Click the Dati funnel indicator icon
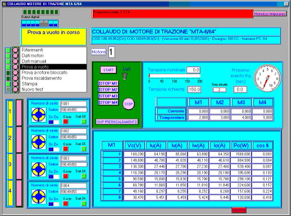The height and width of the screenshot is (216, 291). (x=125, y=76)
